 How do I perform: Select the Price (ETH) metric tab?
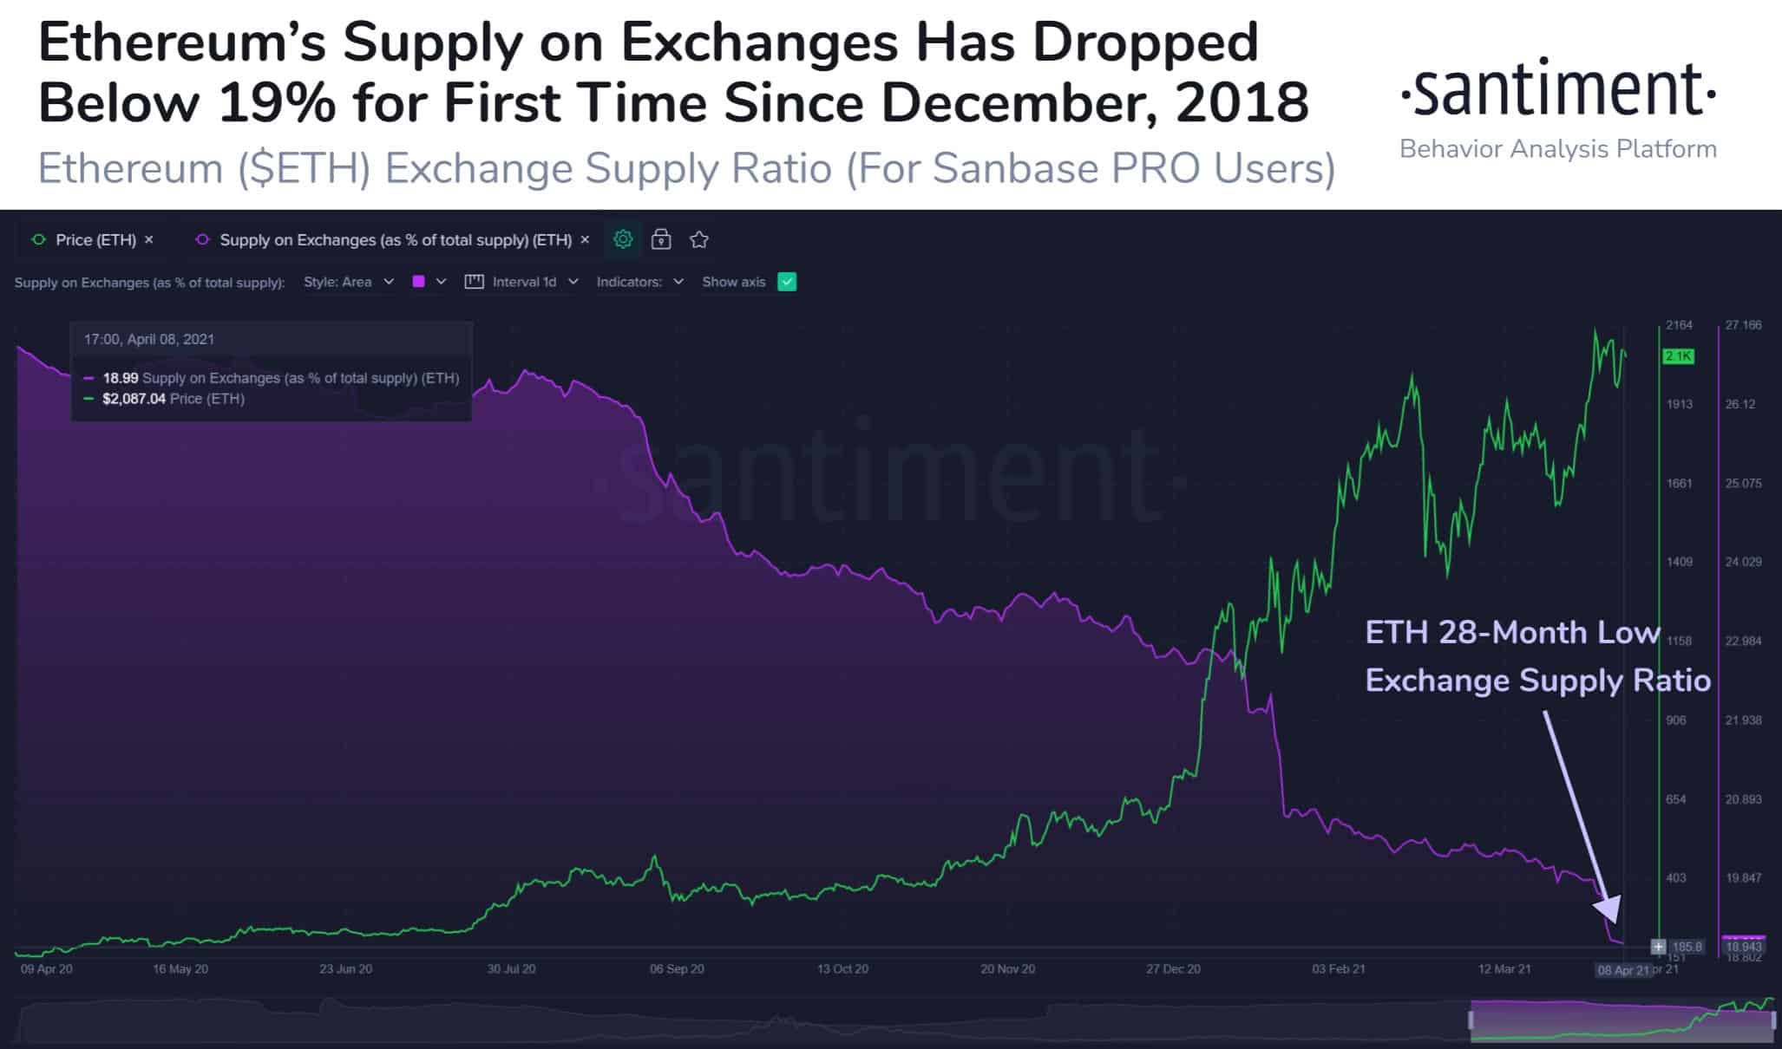click(95, 239)
